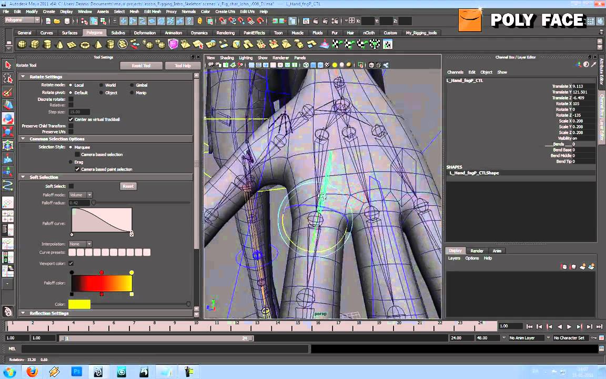Collapse the Rotate Settings section
Image resolution: width=606 pixels, height=379 pixels.
23,77
